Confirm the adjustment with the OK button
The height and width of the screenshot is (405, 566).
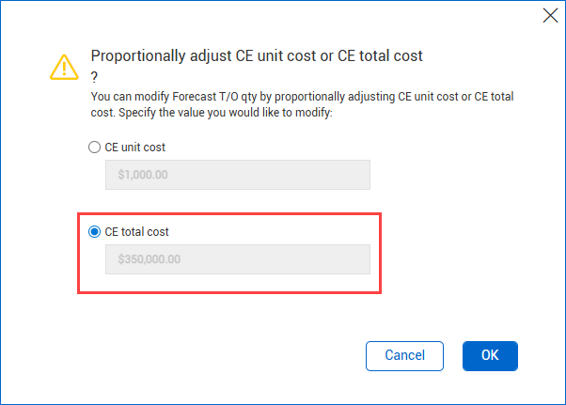point(490,355)
